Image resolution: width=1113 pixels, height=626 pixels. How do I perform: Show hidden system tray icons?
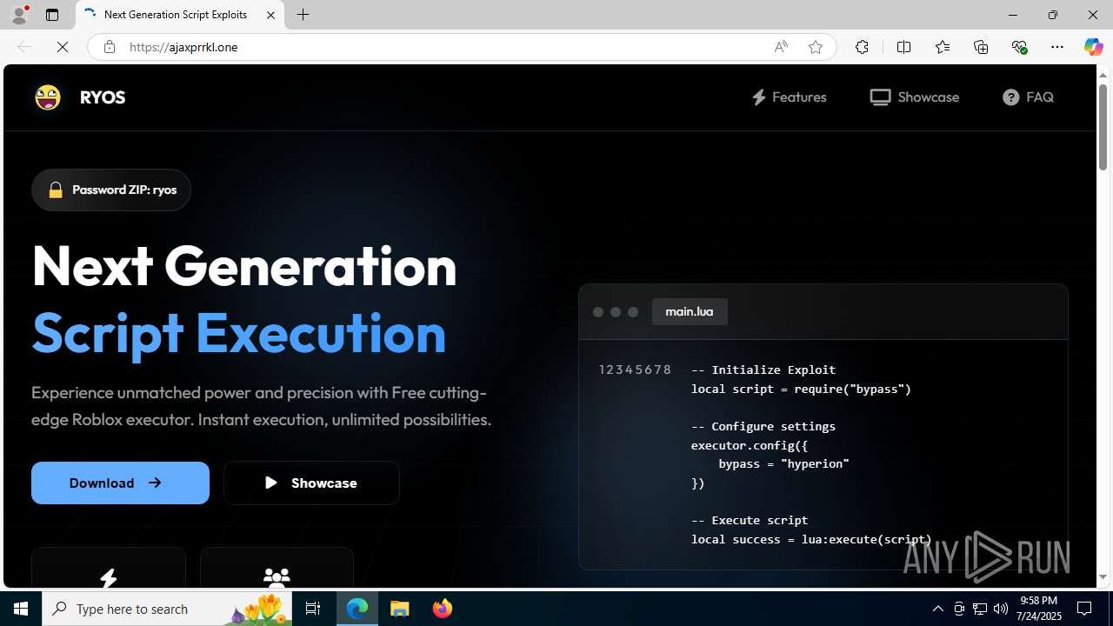click(x=937, y=609)
